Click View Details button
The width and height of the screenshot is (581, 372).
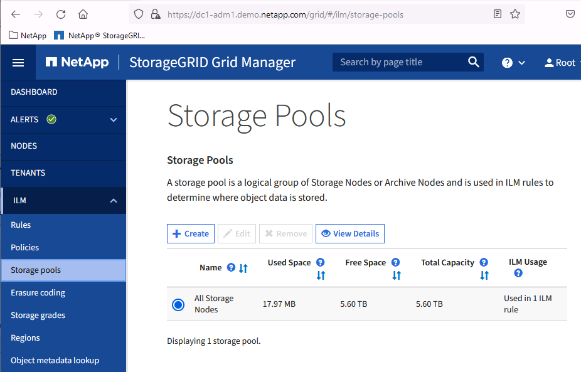pyautogui.click(x=349, y=234)
